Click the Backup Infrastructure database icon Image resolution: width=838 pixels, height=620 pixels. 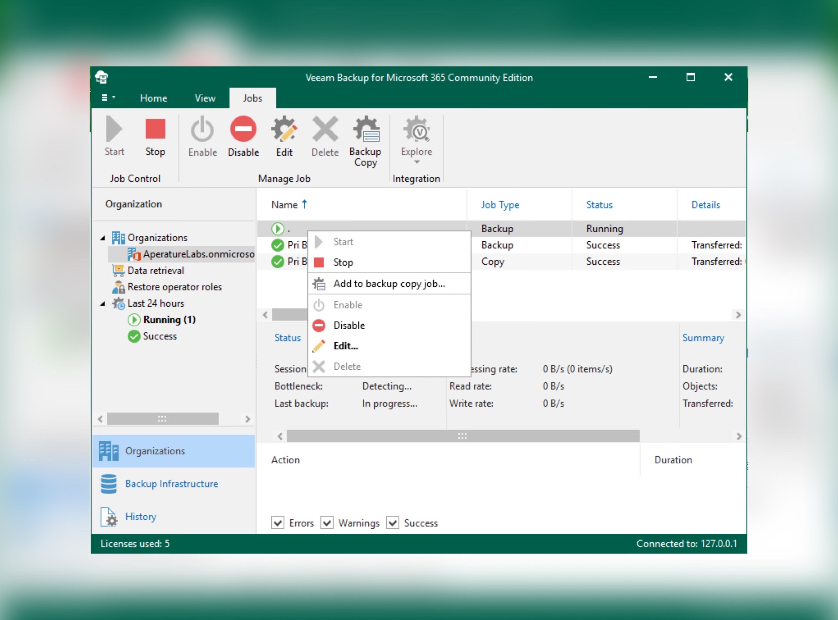[x=108, y=483]
